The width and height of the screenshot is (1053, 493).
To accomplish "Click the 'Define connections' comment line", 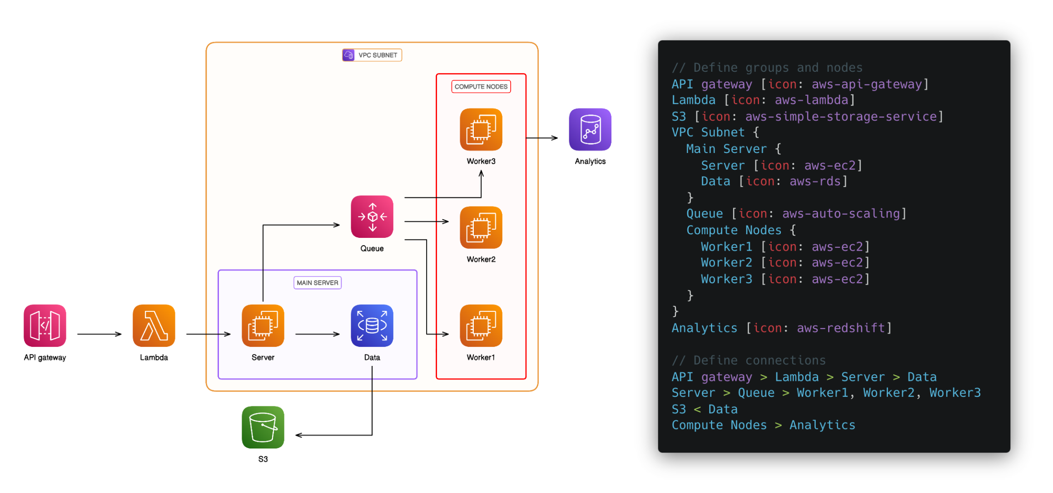I will tap(749, 360).
